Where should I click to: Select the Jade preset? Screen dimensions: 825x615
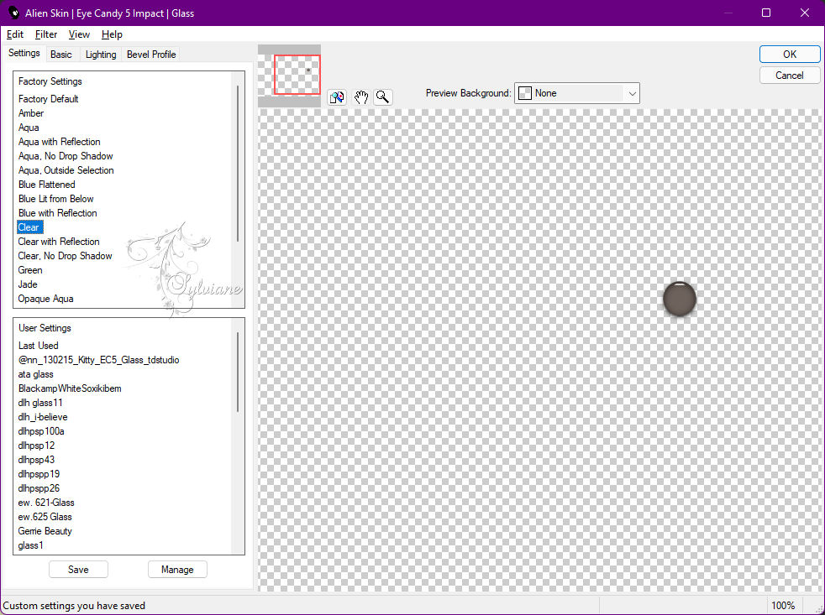(x=28, y=284)
